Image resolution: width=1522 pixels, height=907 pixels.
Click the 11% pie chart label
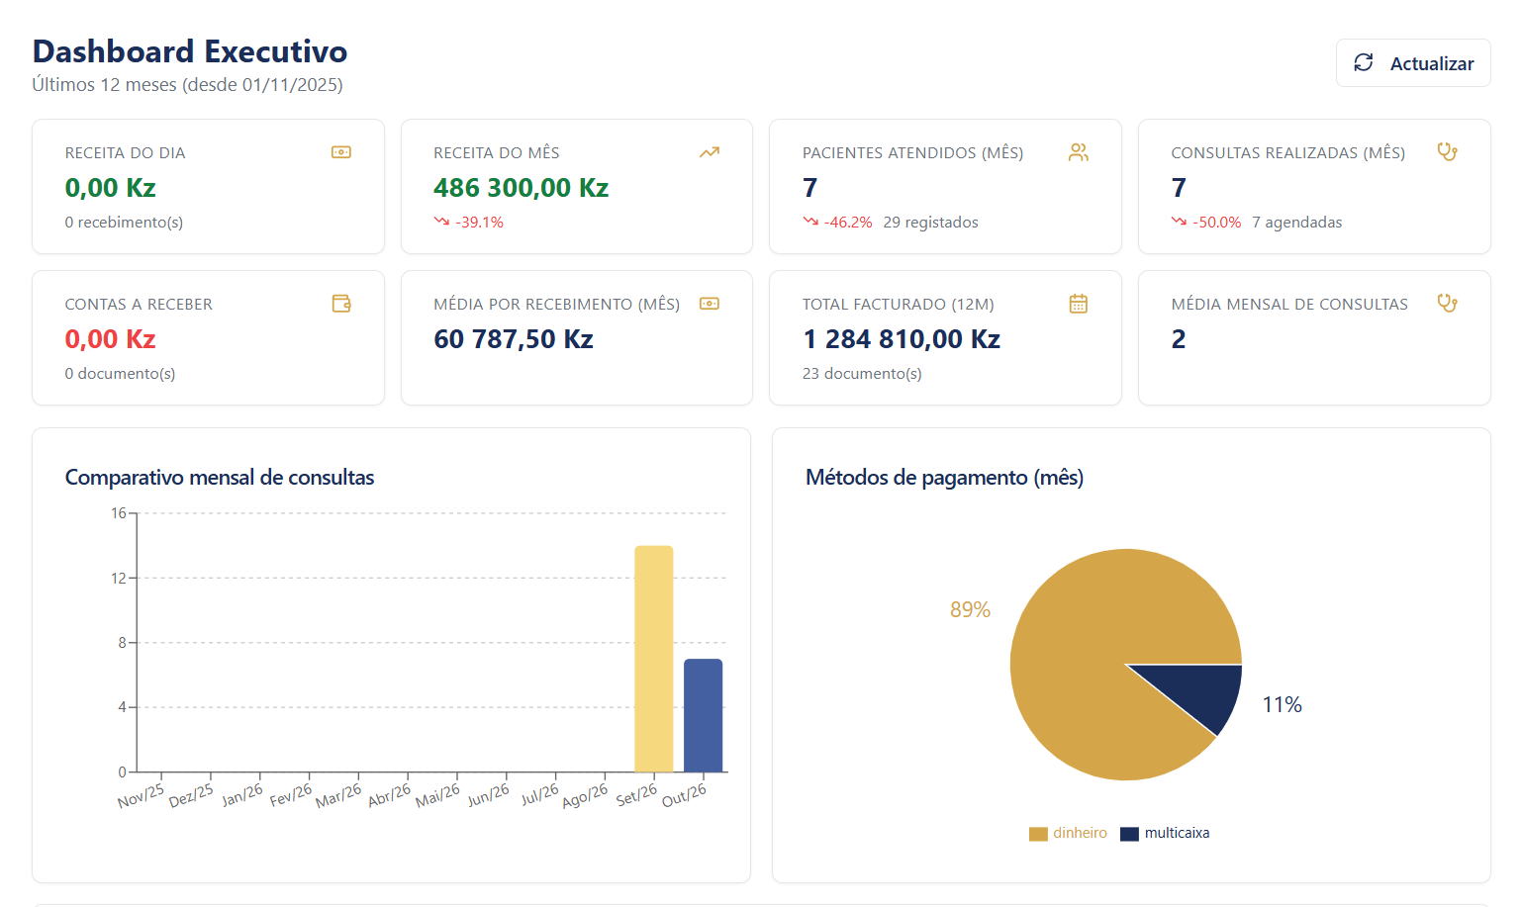(x=1282, y=705)
